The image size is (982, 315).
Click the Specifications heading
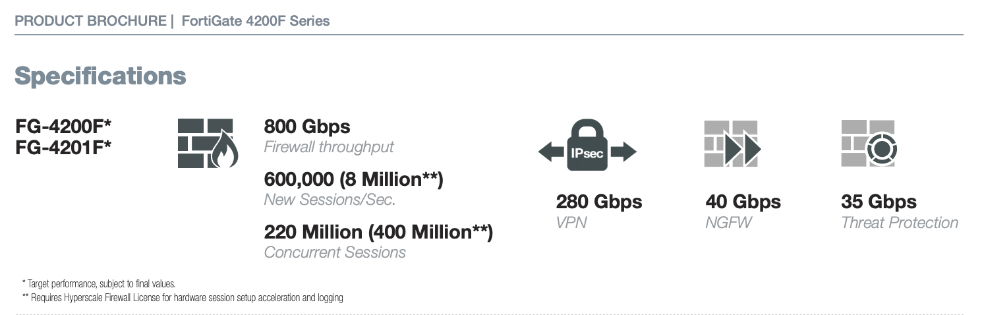pyautogui.click(x=100, y=76)
